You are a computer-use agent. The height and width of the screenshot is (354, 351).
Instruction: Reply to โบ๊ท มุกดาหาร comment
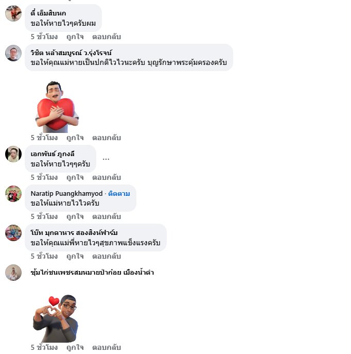pyautogui.click(x=107, y=256)
